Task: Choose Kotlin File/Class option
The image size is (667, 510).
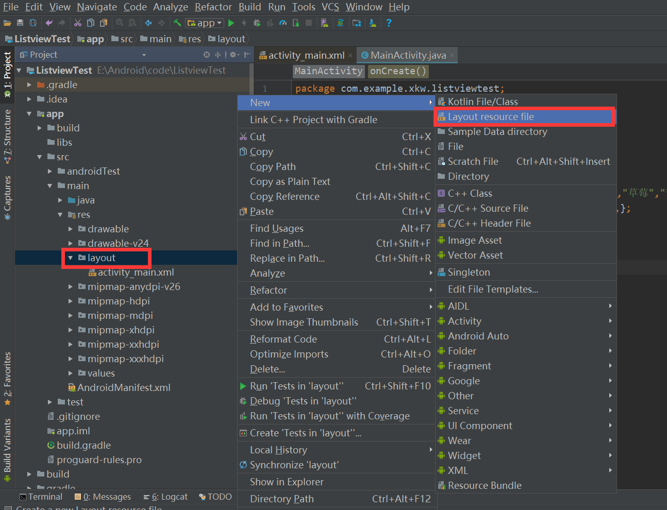Action: [x=526, y=101]
